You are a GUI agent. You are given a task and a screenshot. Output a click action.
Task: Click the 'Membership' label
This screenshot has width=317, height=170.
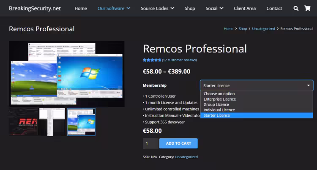coord(155,85)
